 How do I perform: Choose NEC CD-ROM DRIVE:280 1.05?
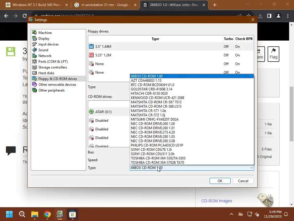point(192,137)
